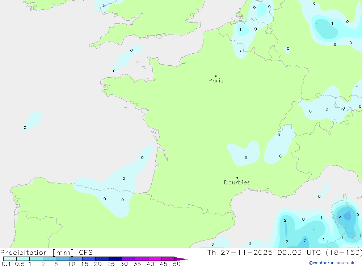
Task: Click the Dourbies location label
Action: (x=237, y=183)
